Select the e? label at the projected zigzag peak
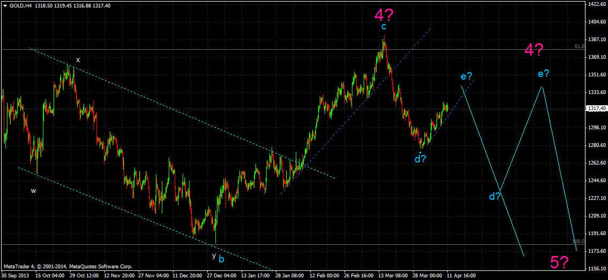Screen dimensions: 608x280 [x=543, y=74]
